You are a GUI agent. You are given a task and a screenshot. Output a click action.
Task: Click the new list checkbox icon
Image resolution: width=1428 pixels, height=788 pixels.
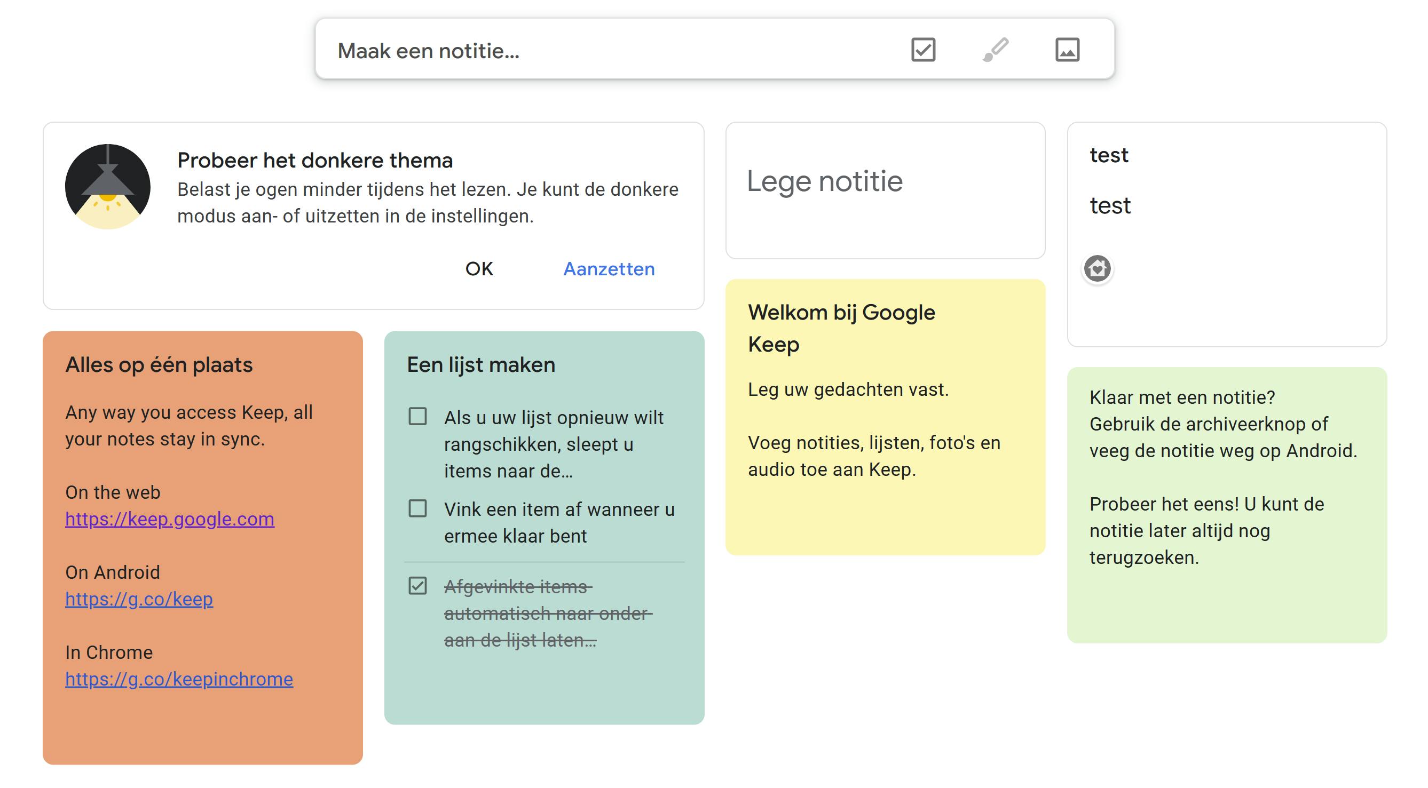923,50
